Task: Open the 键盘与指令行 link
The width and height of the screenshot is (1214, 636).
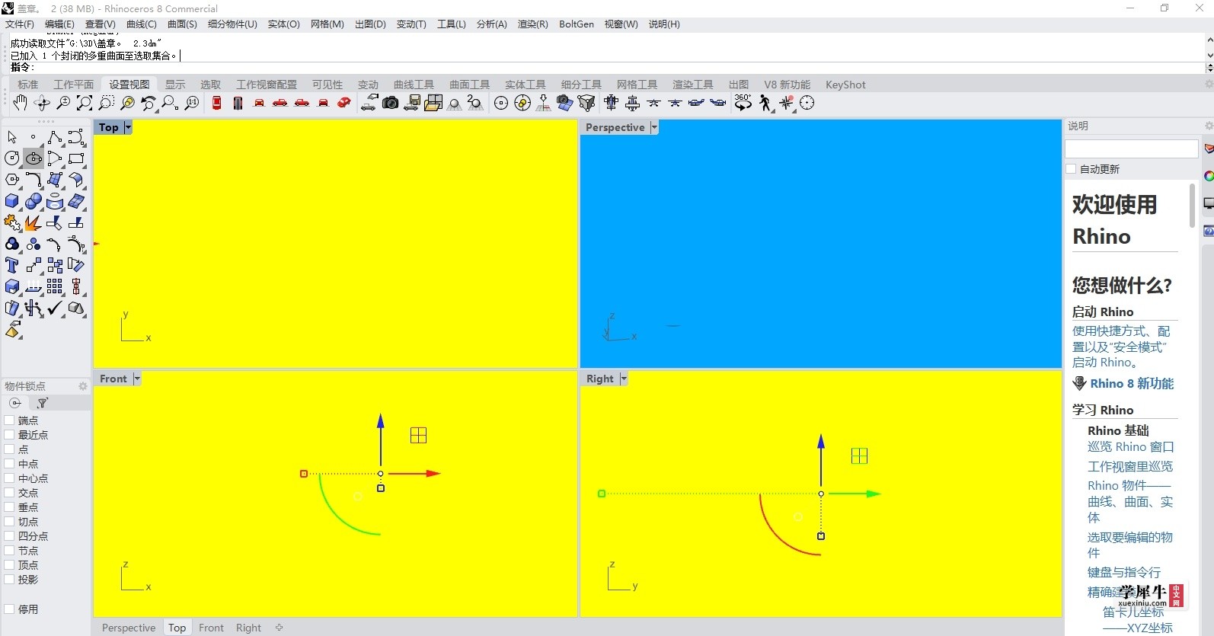Action: pos(1124,572)
